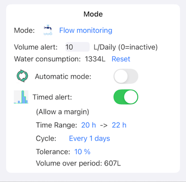Image resolution: width=186 pixels, height=182 pixels.
Task: Reset the water consumption counter
Action: coord(121,59)
